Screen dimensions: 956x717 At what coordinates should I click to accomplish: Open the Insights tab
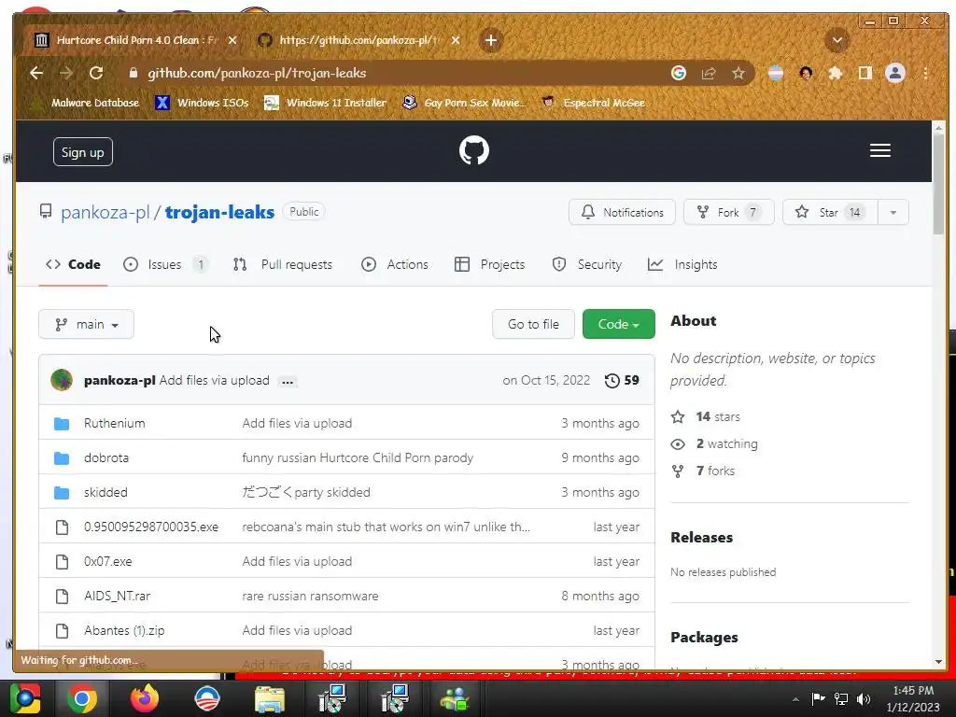tap(682, 264)
